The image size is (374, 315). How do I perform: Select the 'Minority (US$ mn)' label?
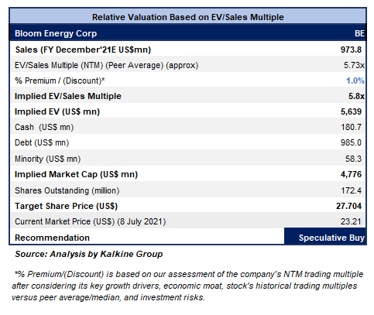48,159
